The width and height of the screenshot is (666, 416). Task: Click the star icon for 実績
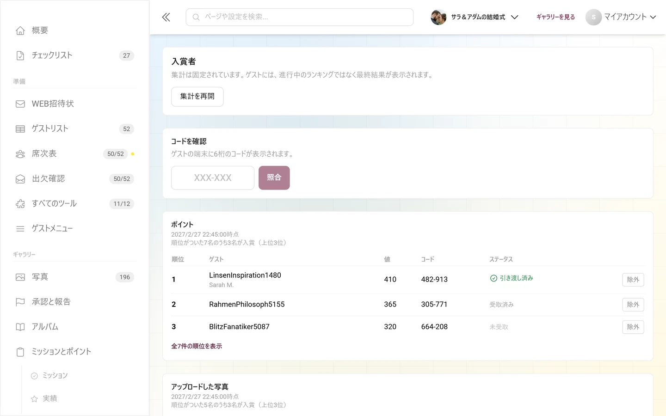point(34,399)
